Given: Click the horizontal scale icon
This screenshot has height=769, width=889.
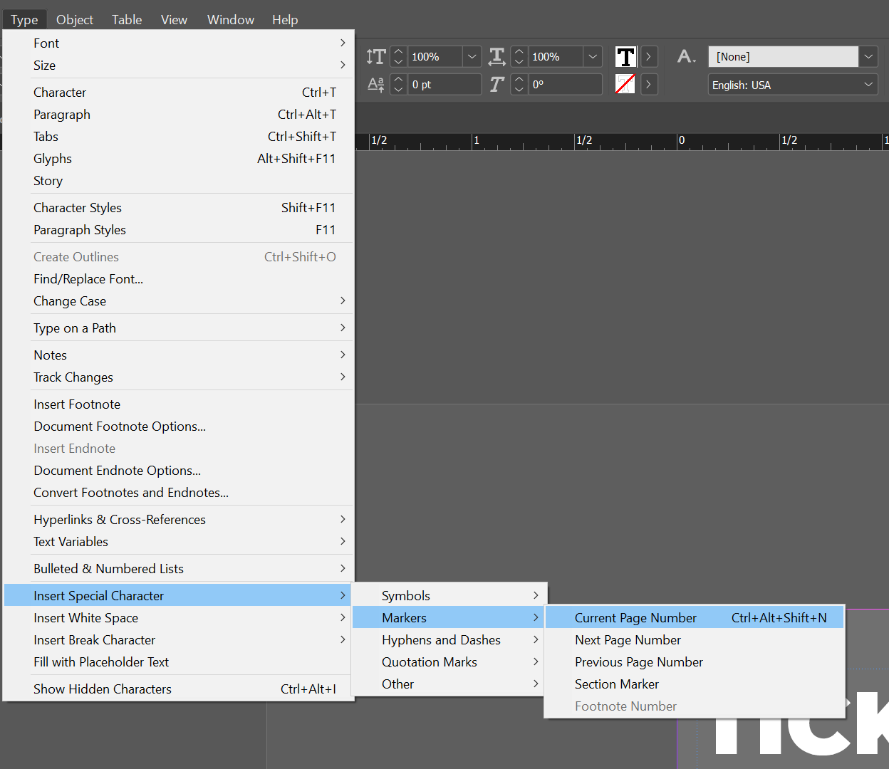Looking at the screenshot, I should 497,56.
